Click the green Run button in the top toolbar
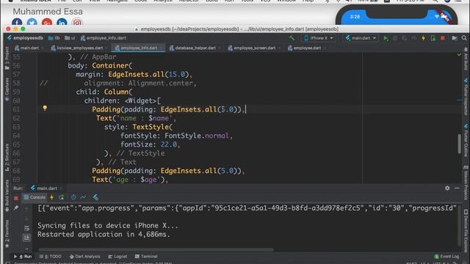The width and height of the screenshot is (470, 264). (386, 38)
